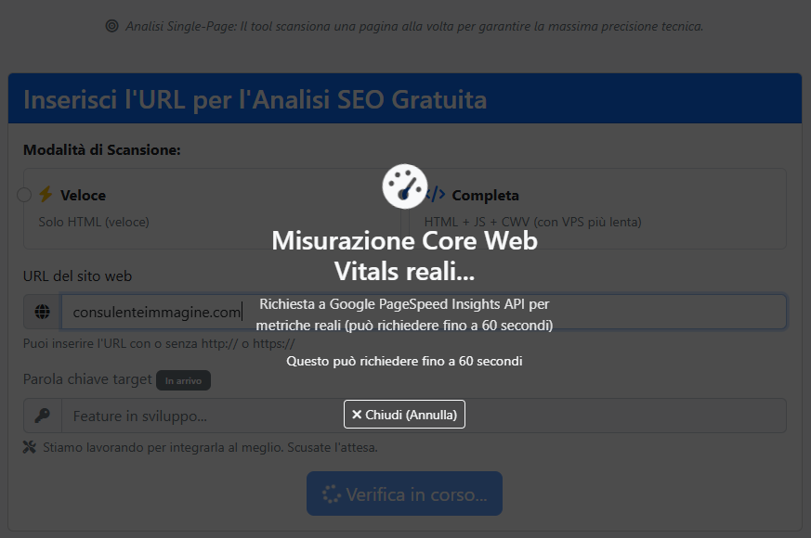Click the 60 secondi progress notice text
The image size is (811, 538).
point(404,361)
